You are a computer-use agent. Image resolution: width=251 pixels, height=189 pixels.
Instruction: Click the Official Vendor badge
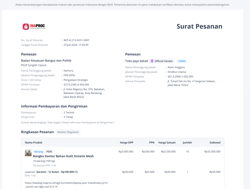[x=162, y=61]
